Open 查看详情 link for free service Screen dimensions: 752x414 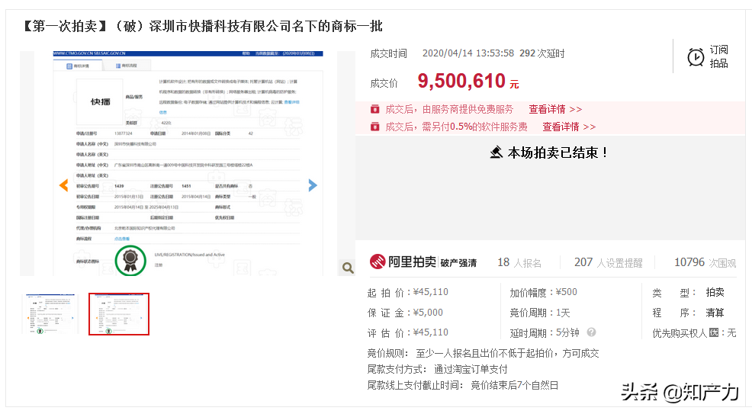[555, 109]
